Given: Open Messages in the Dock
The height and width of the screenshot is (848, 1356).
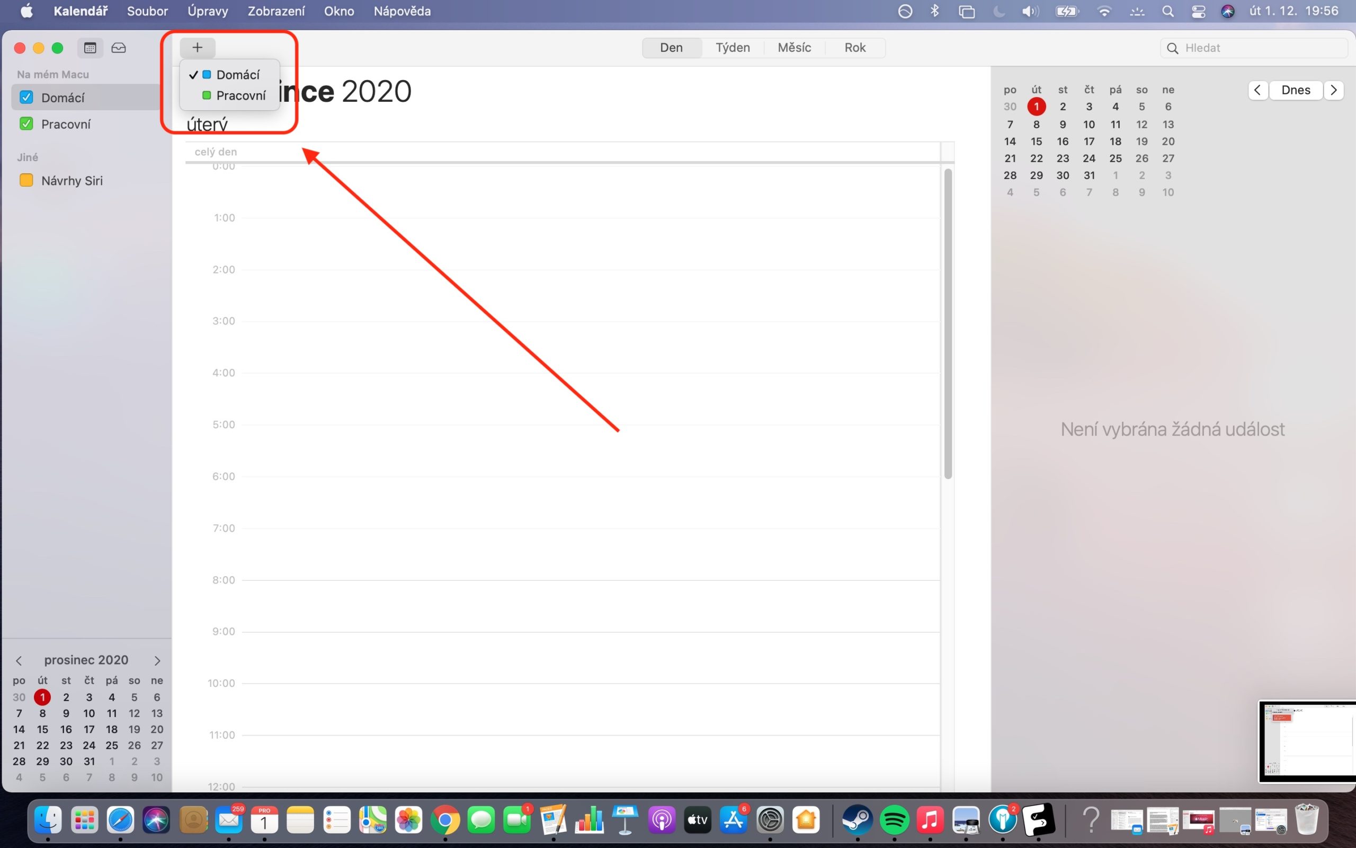Looking at the screenshot, I should click(481, 820).
